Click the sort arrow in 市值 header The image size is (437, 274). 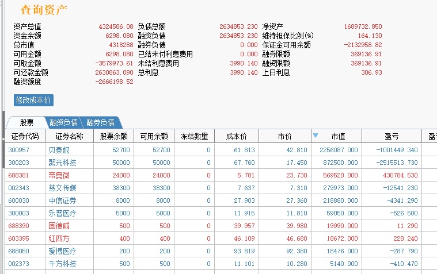[x=315, y=136]
